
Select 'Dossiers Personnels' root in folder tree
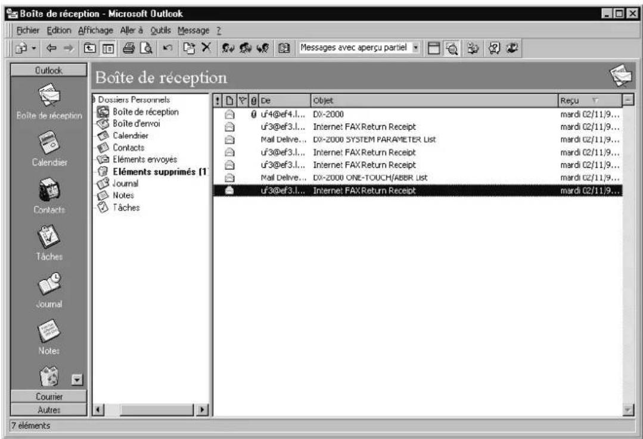click(133, 99)
